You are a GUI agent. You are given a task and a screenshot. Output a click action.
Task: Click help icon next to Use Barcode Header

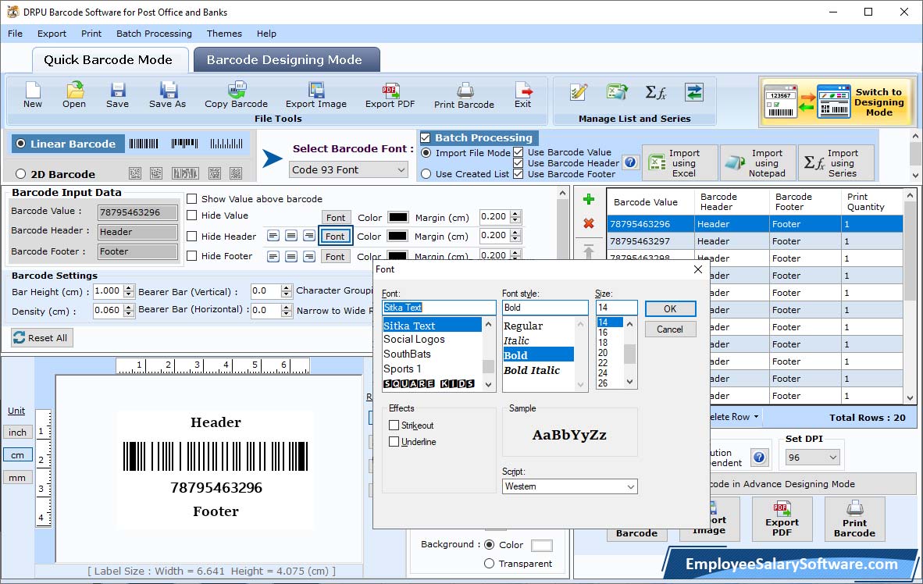pyautogui.click(x=630, y=162)
